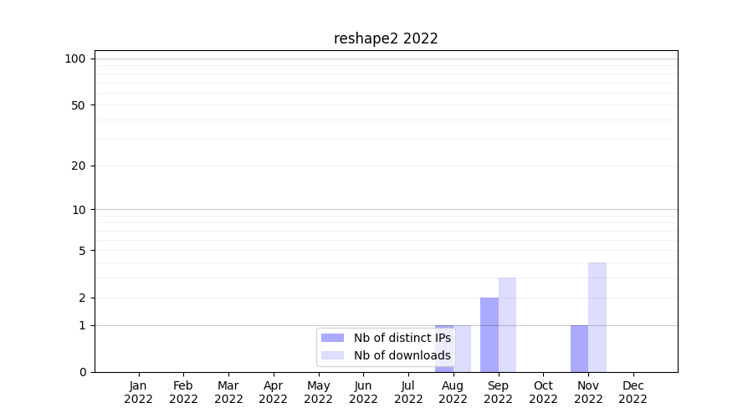The width and height of the screenshot is (753, 418).
Task: Select the 20 y-axis tick label
Action: tap(79, 166)
